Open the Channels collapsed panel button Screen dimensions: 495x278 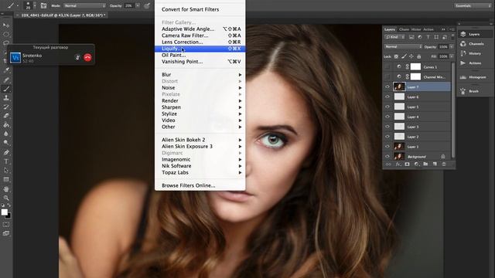(475, 44)
